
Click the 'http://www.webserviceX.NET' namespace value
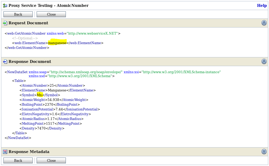click(x=92, y=34)
